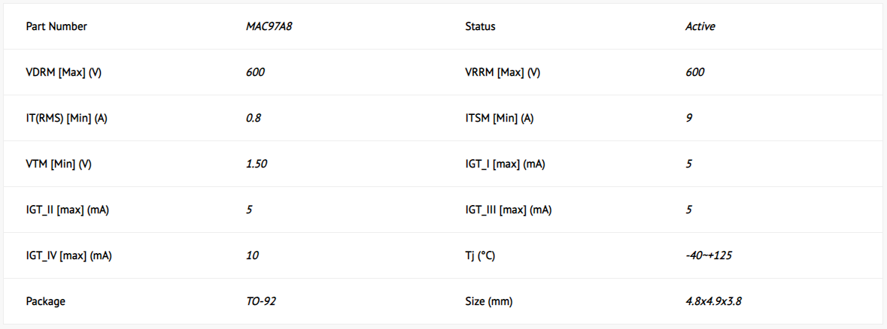Select the TO-92 package value

tap(261, 301)
